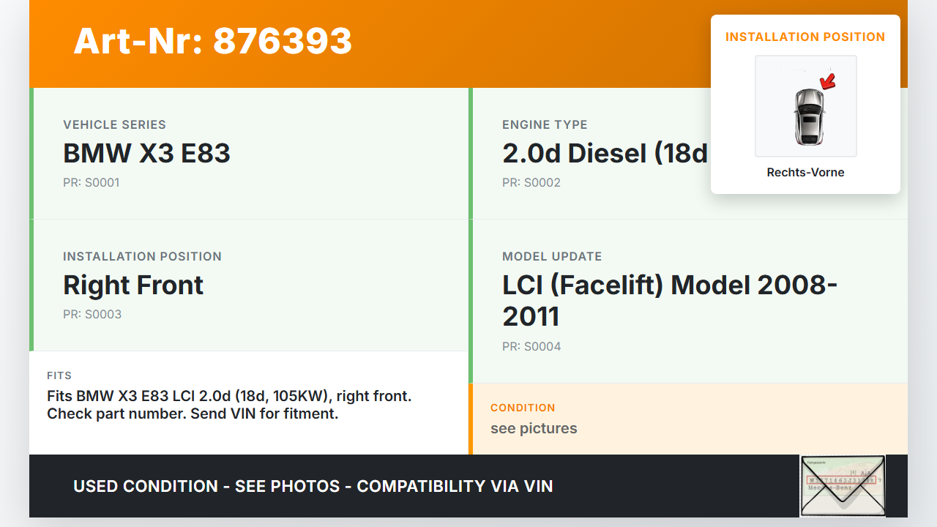Click the PR: S0001 code
This screenshot has width=937, height=527.
pos(91,183)
